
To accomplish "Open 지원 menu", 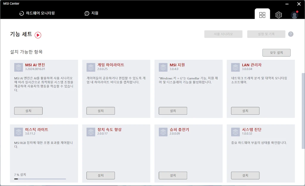I will pos(91,13).
